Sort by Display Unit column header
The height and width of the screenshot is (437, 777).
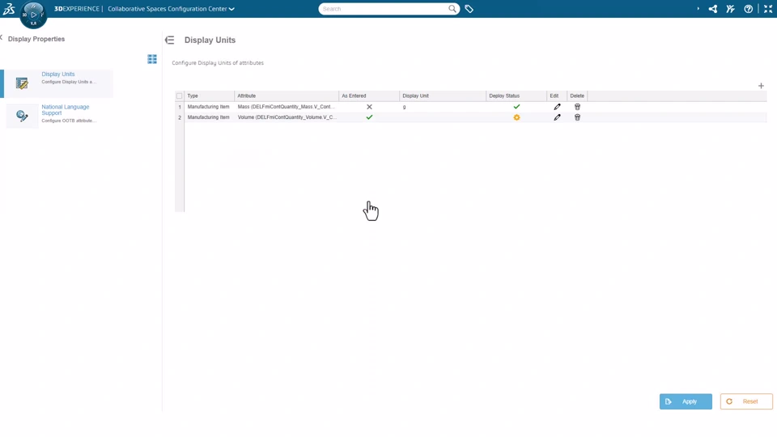tap(443, 95)
